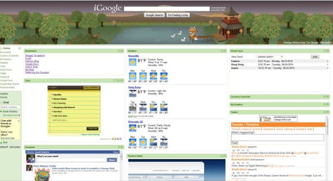Screen dimensions: 333x181
Task: Open the My Dropbox gadget menu arrow
Action: click(325, 104)
